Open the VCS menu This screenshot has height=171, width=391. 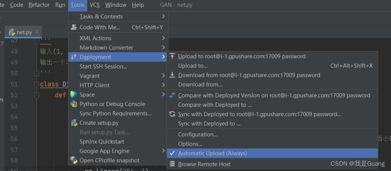[x=95, y=5]
